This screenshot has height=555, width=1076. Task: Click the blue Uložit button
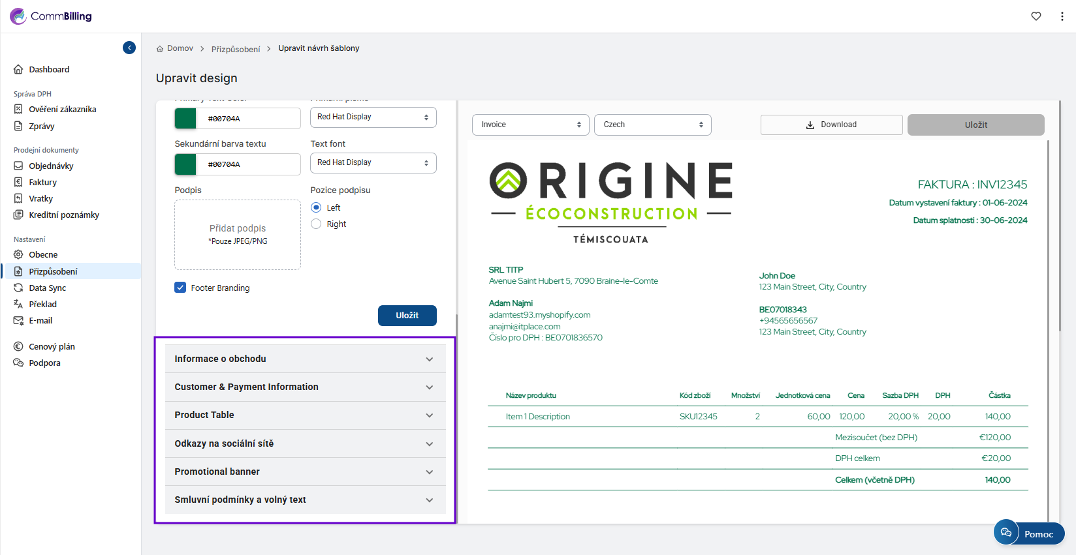407,316
